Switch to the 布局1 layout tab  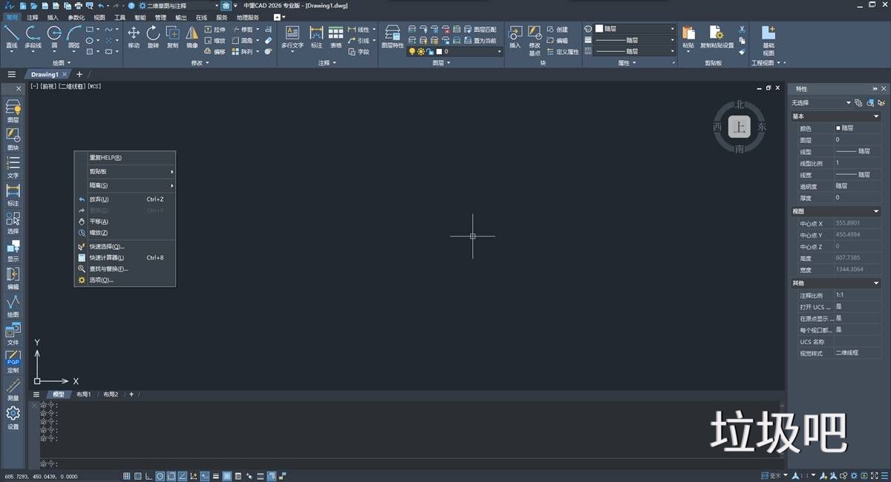[84, 394]
